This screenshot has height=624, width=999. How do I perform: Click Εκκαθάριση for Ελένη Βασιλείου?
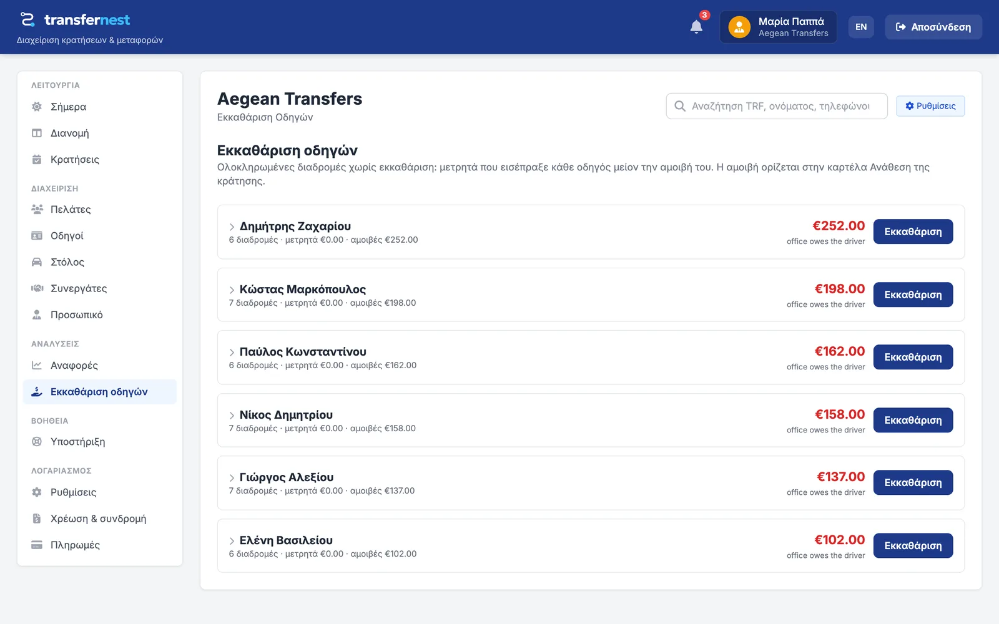913,545
